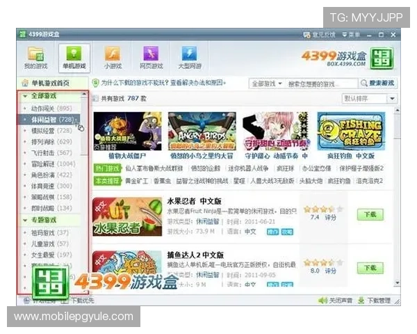Toggle sound with 关闭声音 speaker icon

[322, 301]
